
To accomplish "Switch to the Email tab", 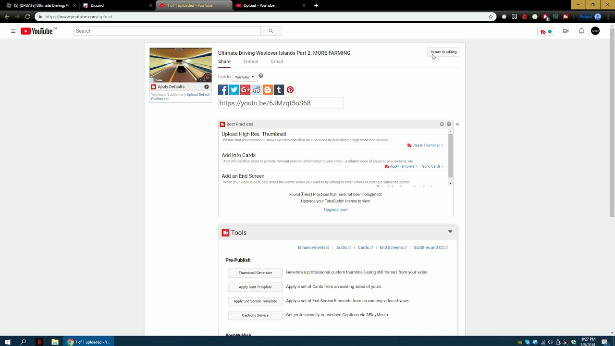I will coord(277,62).
